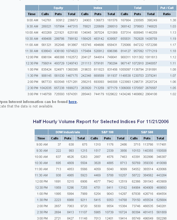This screenshot has width=177, height=220.
Task: Select DOW calls value 2223
Action: [x=58, y=200]
